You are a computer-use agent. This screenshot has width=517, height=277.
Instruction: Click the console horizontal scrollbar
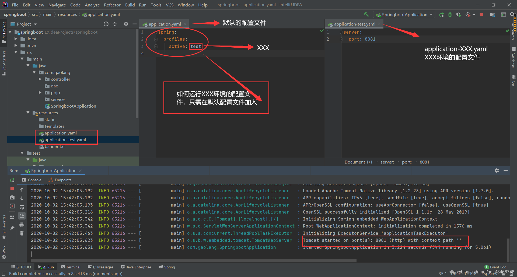coord(194,261)
